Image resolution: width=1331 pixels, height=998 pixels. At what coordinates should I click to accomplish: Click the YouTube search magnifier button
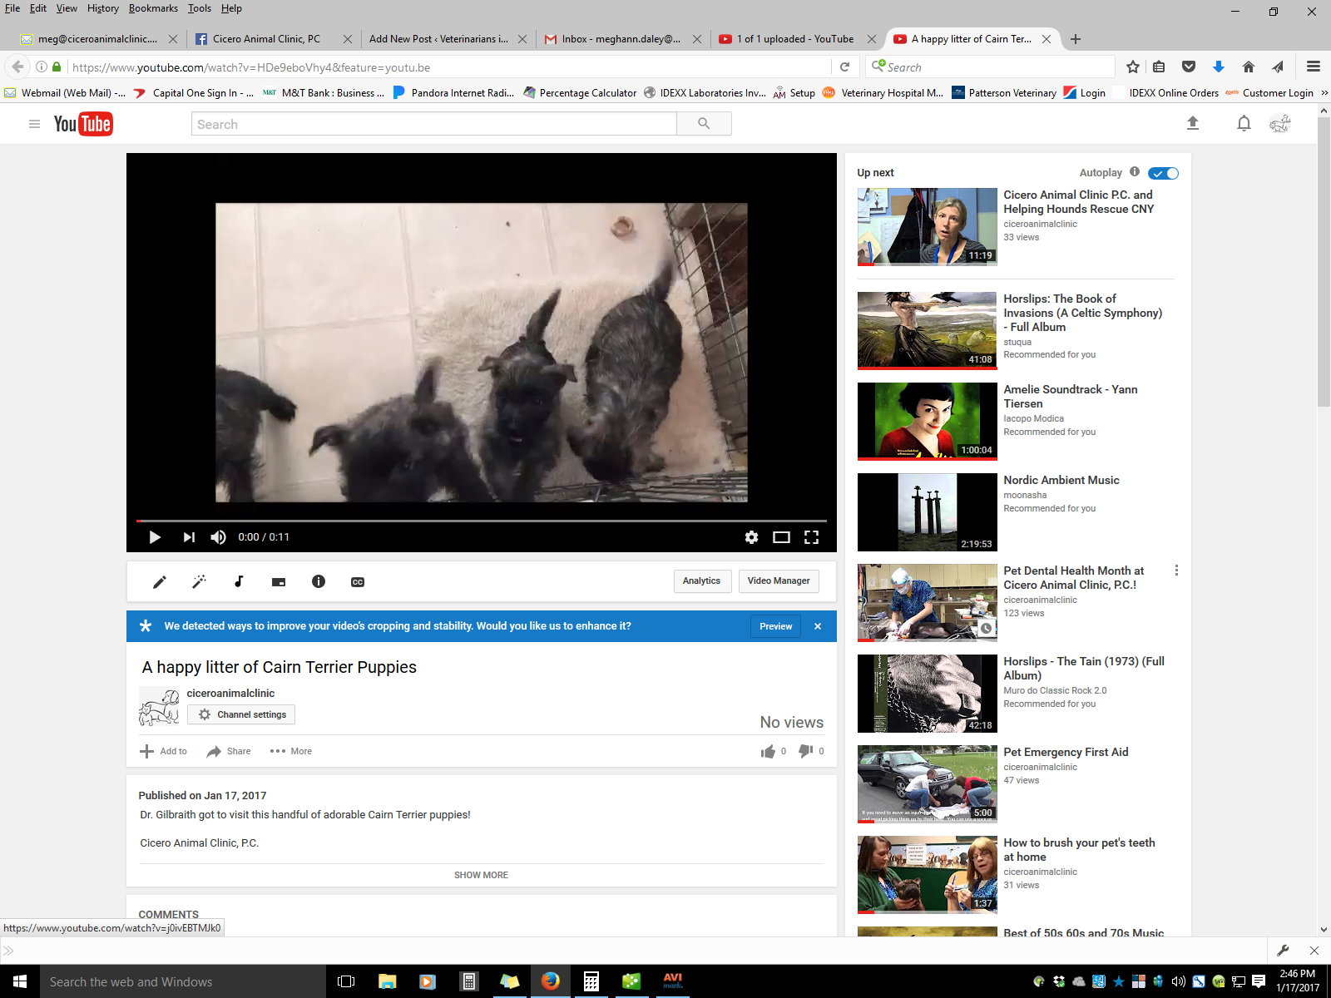coord(704,124)
